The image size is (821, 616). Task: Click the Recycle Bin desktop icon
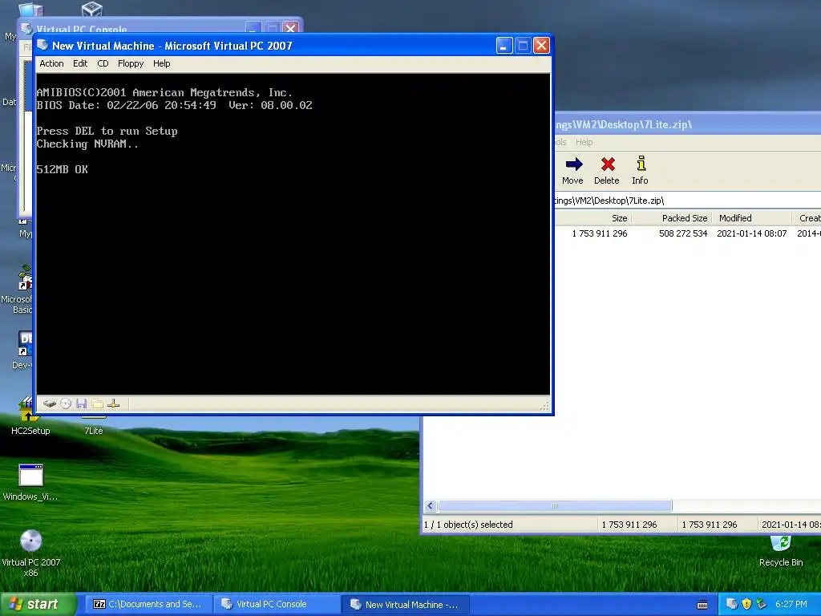coord(781,543)
